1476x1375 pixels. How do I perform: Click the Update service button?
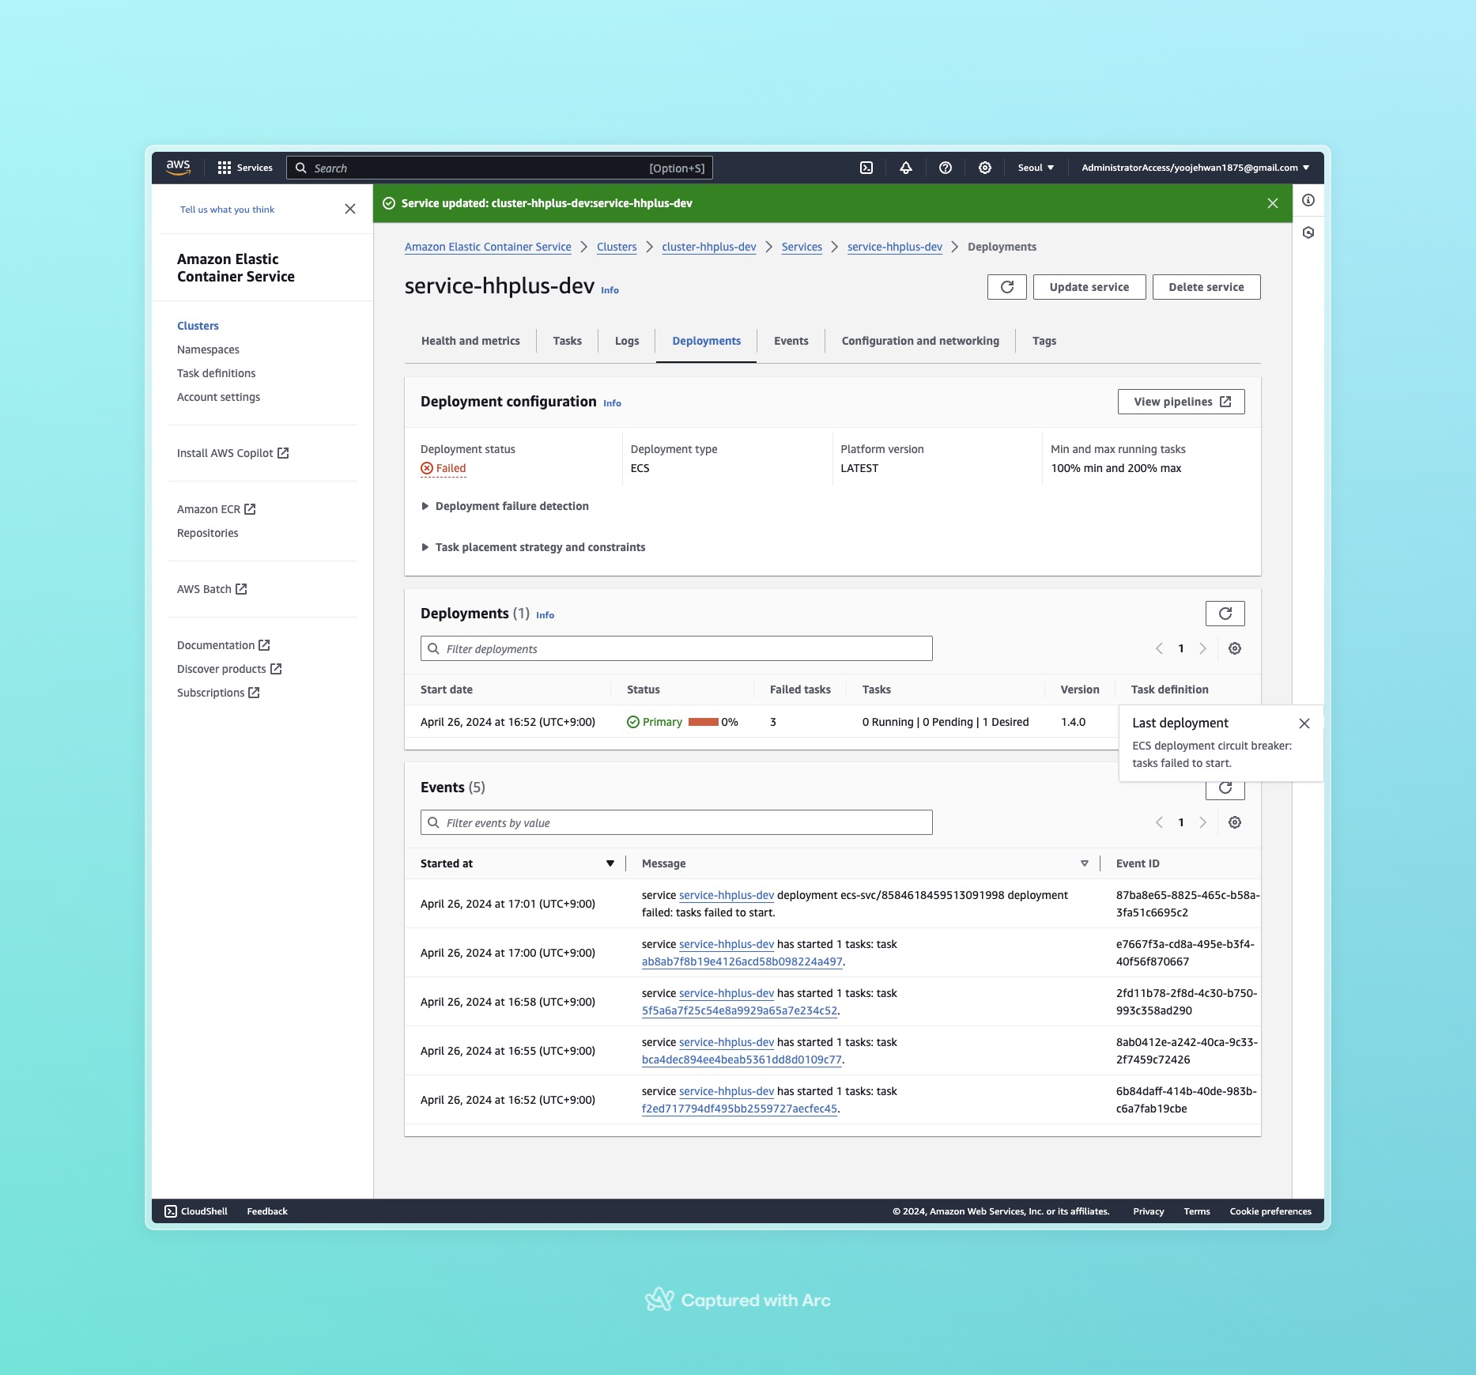click(1089, 287)
